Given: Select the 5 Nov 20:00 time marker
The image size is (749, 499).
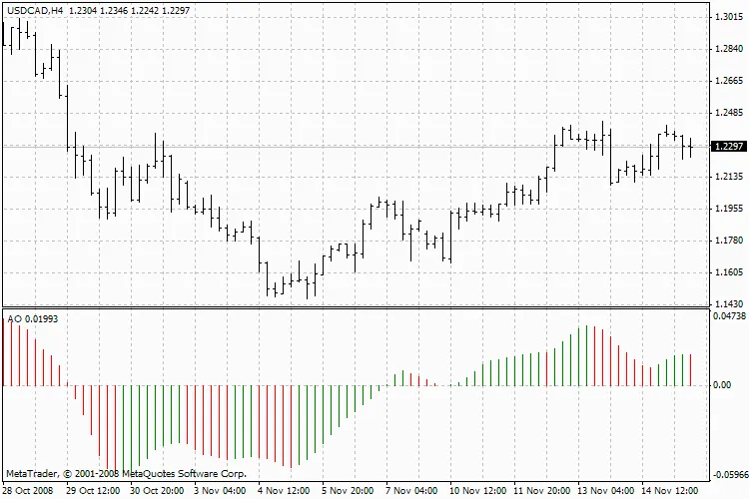Looking at the screenshot, I should (349, 491).
